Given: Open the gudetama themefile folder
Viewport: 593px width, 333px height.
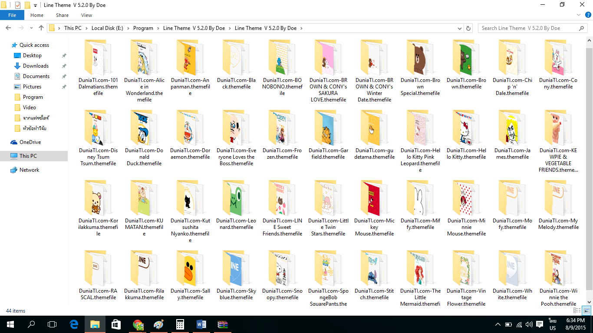Looking at the screenshot, I should pos(375,135).
